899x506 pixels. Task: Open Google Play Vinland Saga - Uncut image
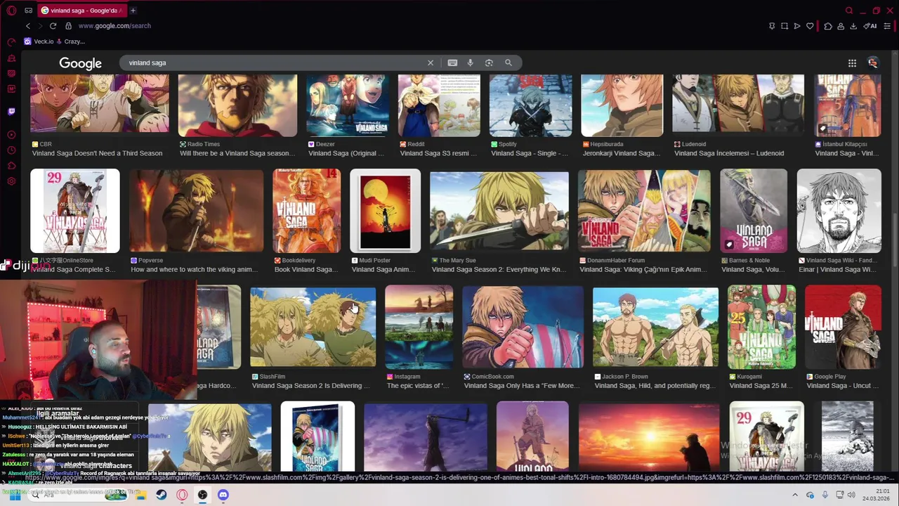point(843,327)
